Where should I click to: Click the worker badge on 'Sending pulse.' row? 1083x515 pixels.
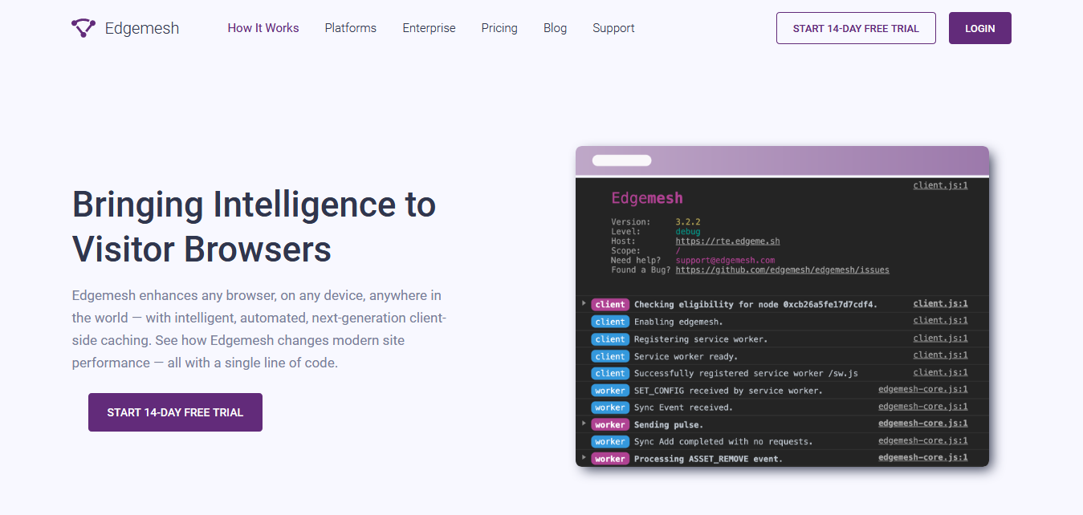coord(610,424)
